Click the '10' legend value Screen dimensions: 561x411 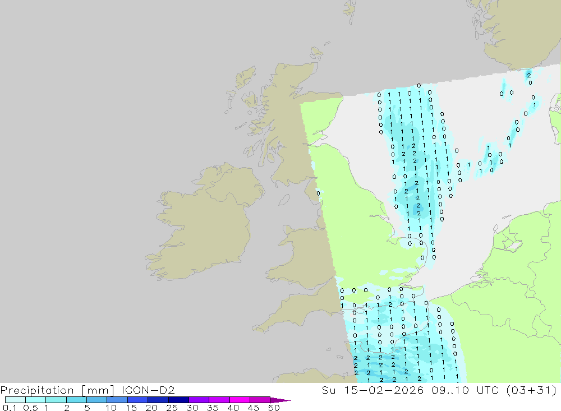click(111, 408)
